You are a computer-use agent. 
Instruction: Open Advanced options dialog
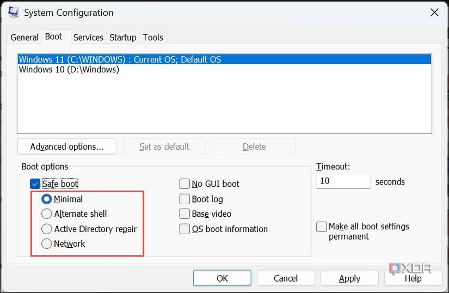point(67,146)
